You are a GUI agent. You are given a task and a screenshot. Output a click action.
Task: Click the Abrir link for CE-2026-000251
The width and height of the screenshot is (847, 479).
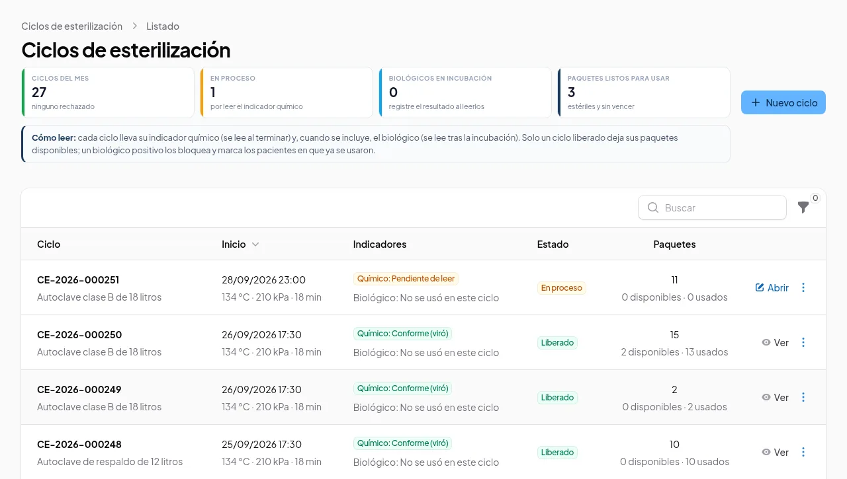tap(772, 287)
